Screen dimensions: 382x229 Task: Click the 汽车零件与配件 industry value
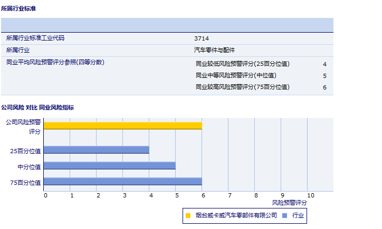pos(214,51)
